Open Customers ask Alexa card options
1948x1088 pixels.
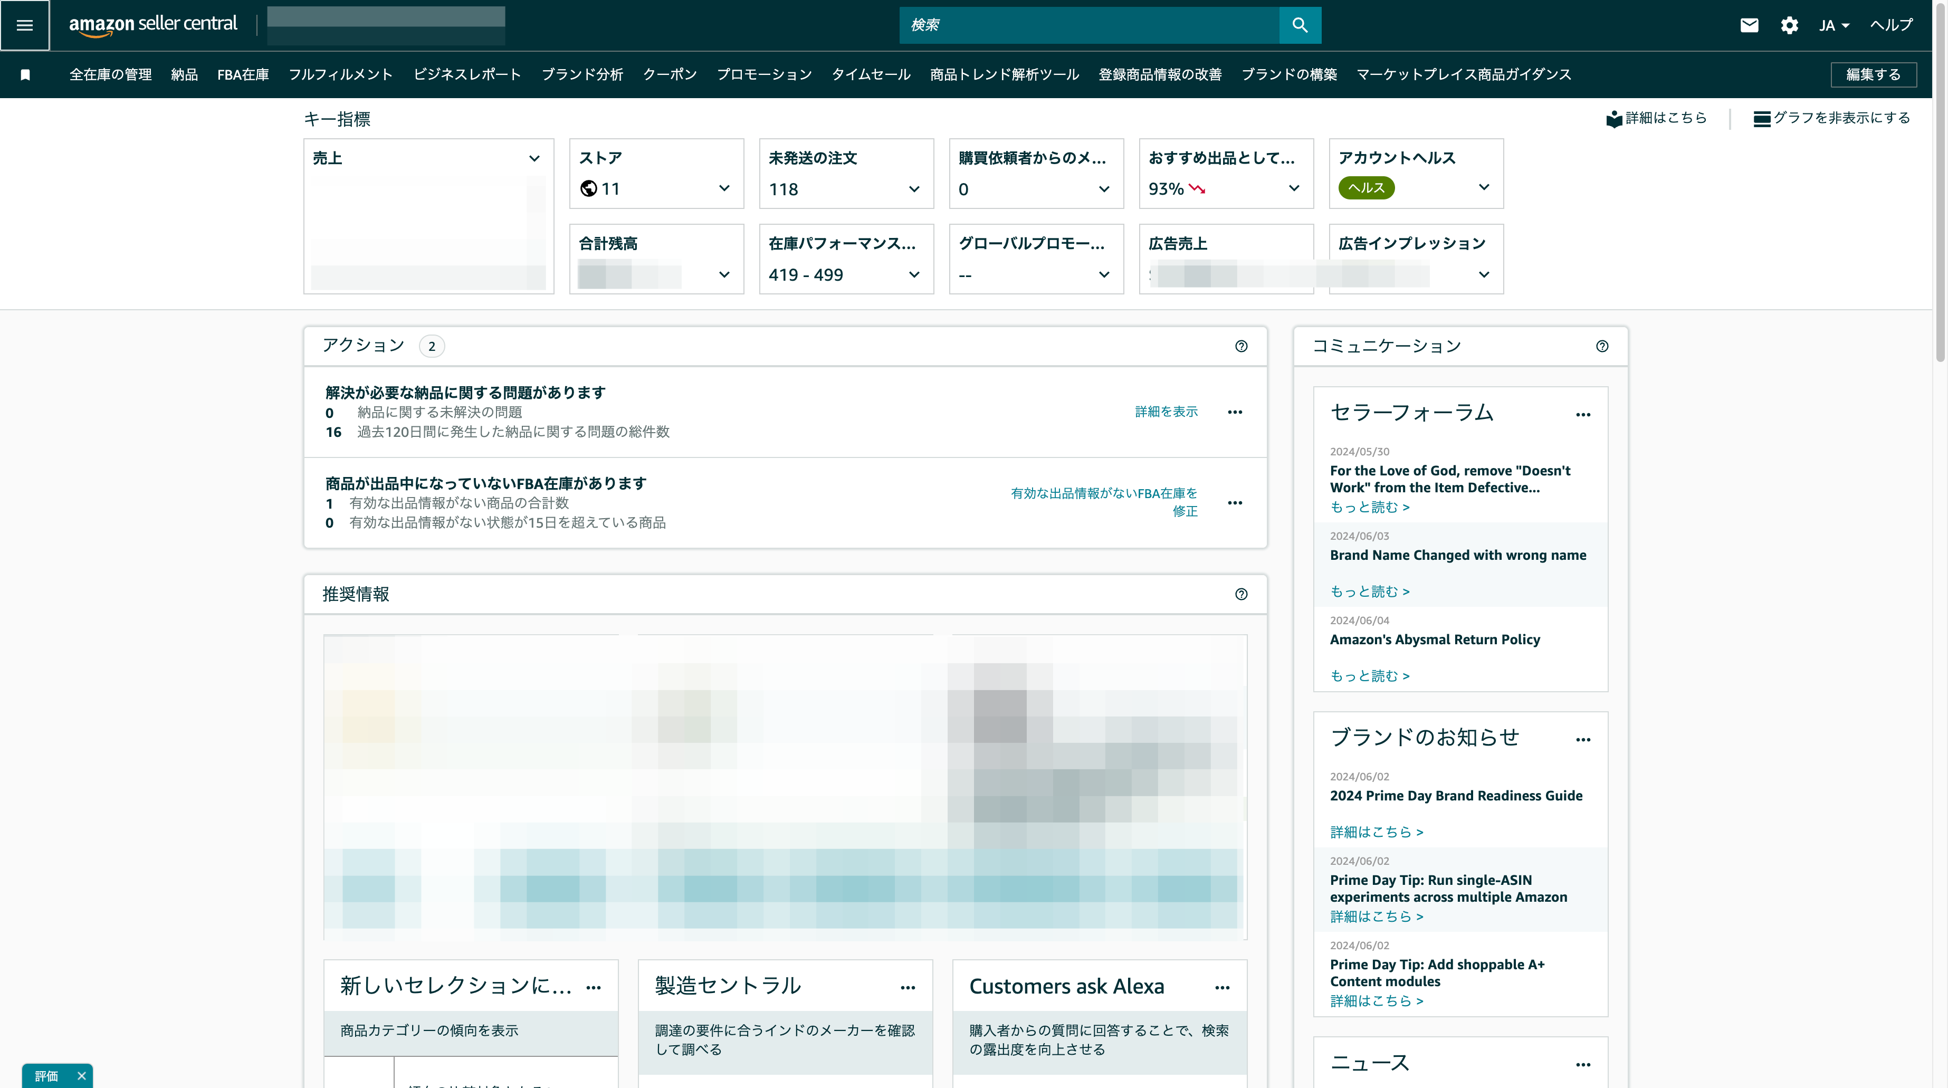(1222, 987)
